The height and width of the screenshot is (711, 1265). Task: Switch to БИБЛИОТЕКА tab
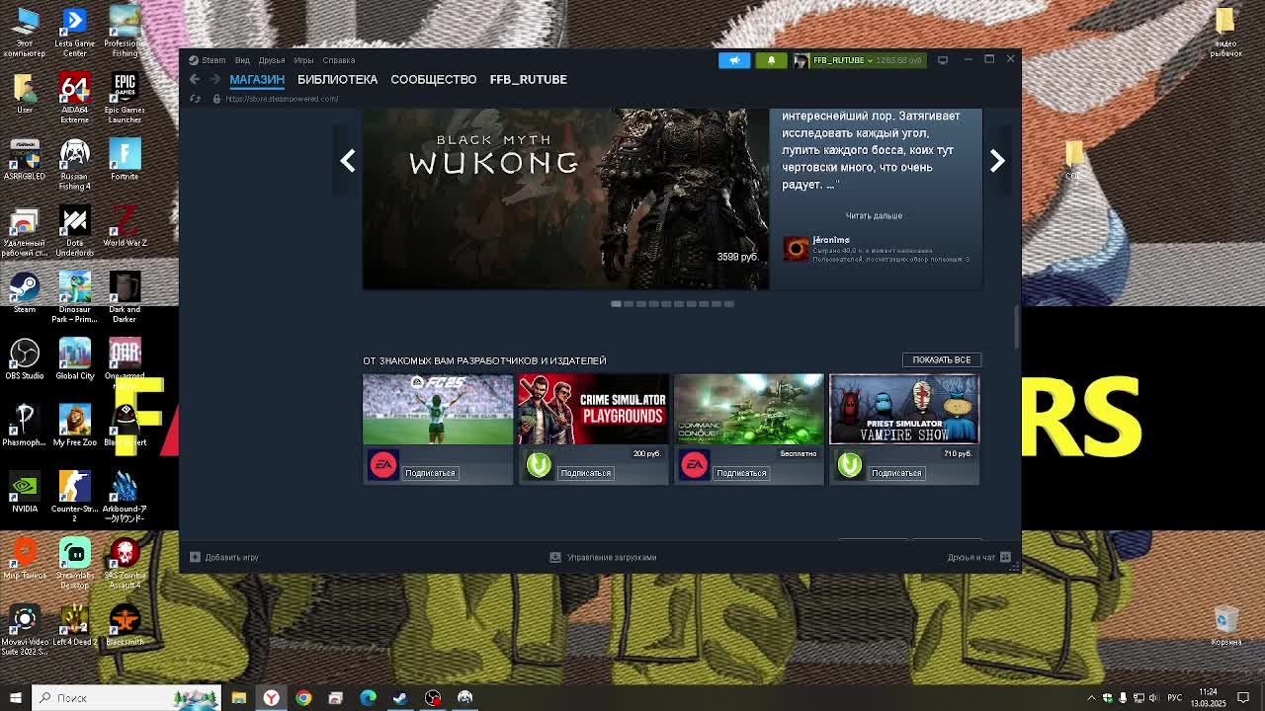point(337,79)
